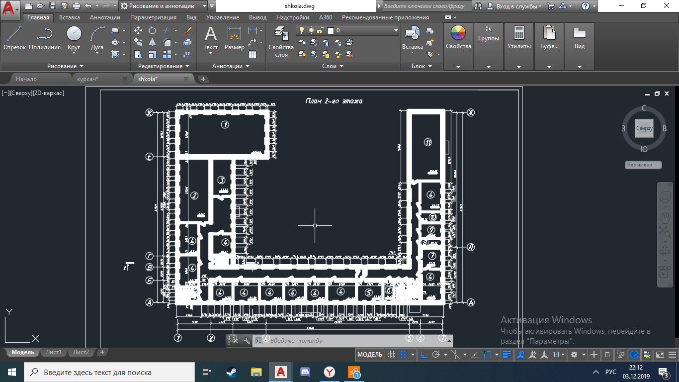The width and height of the screenshot is (679, 382).
Task: Switch to the Аннотации ribbon tab
Action: pyautogui.click(x=105, y=17)
